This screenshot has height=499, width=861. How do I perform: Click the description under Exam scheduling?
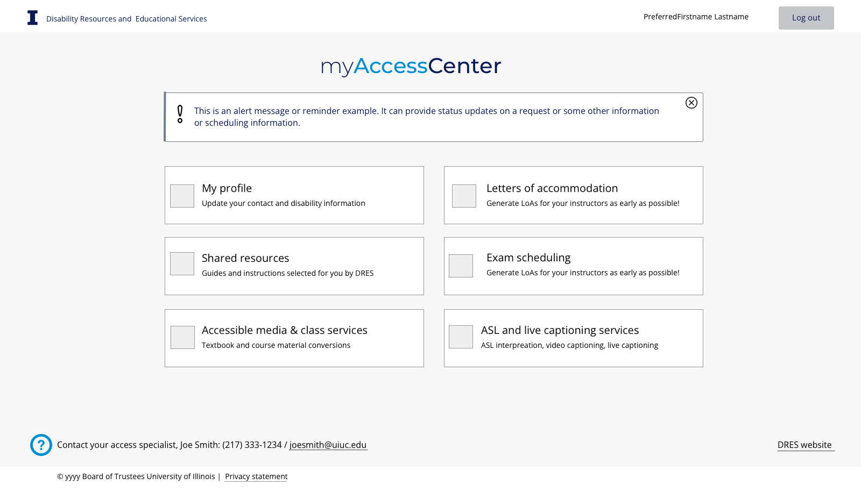(x=583, y=273)
